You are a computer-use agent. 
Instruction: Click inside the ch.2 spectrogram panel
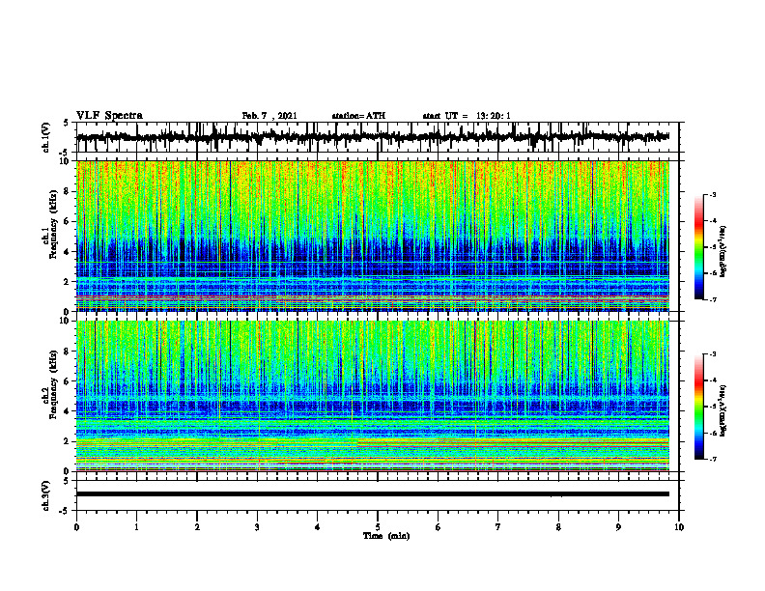[x=373, y=396]
